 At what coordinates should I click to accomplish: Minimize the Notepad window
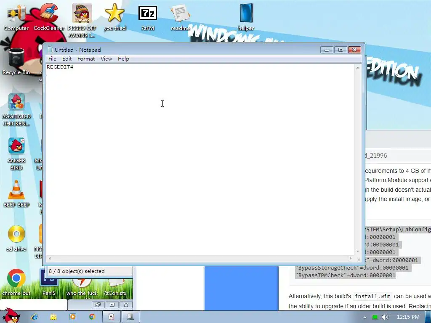point(327,50)
